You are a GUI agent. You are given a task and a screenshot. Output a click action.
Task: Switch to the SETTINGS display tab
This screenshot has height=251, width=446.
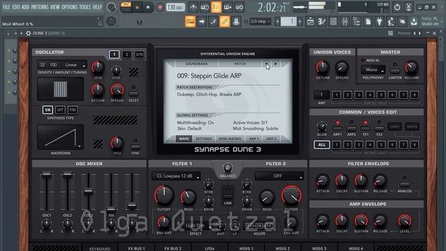point(203,139)
